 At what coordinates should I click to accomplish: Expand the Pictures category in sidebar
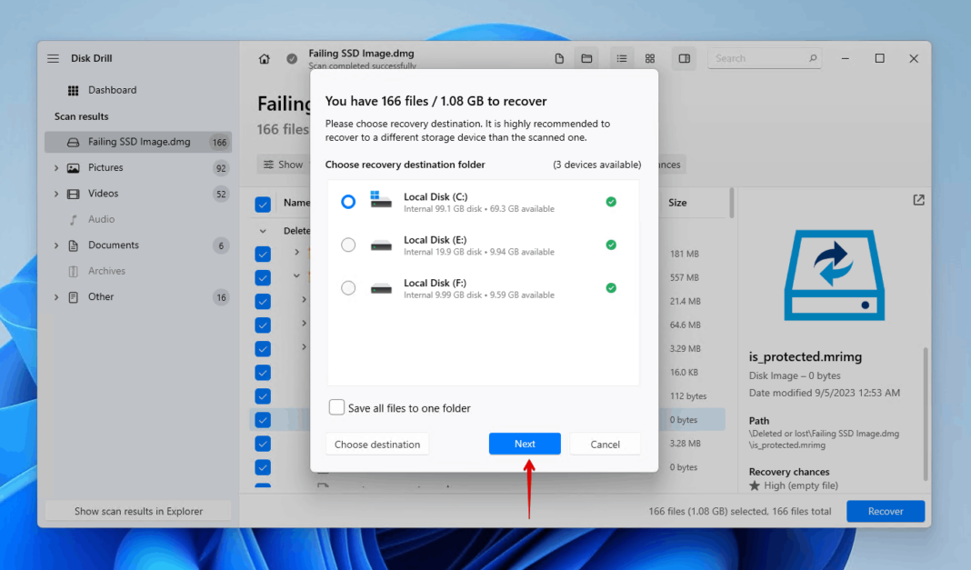(56, 168)
